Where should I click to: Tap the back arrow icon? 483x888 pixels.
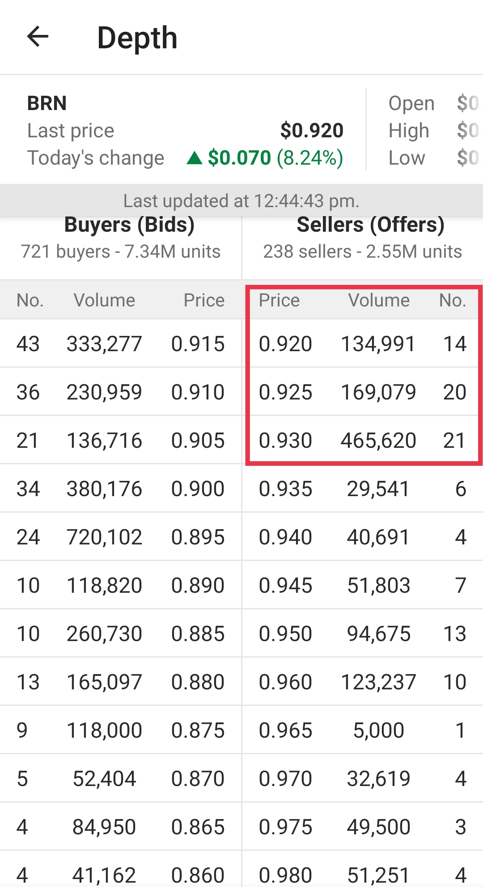click(x=38, y=37)
